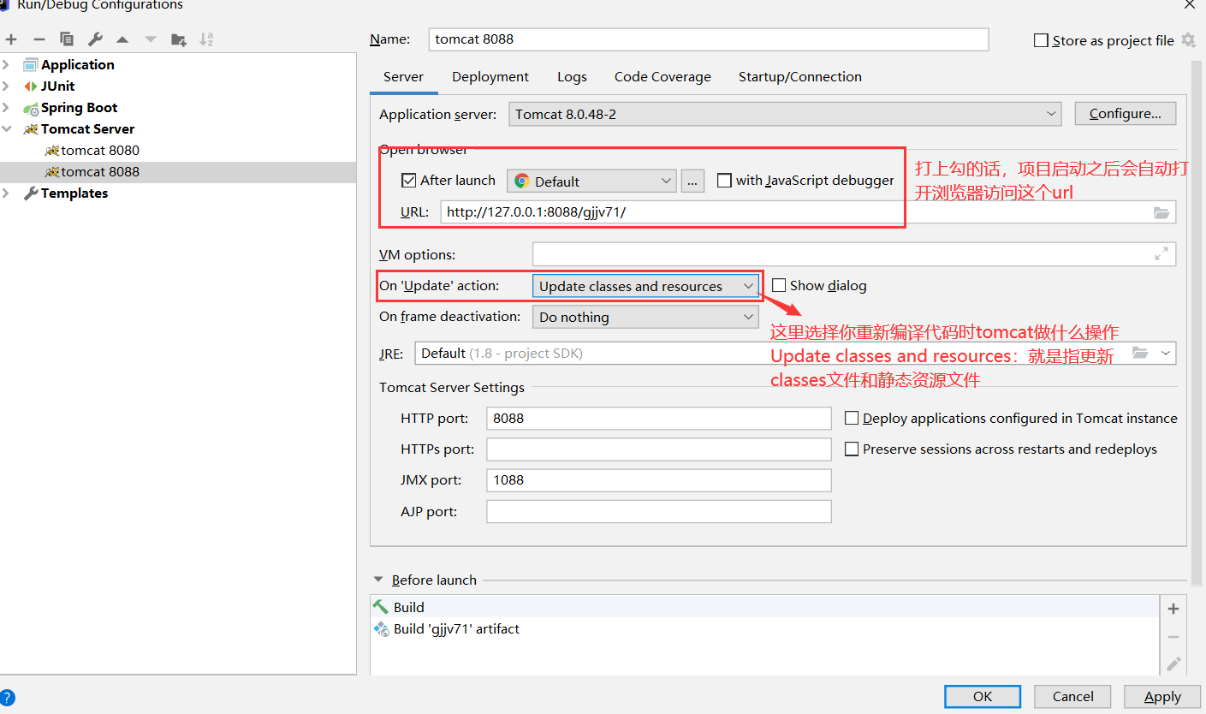Enable Deploy applications configured in Tomcat instance
Image resolution: width=1206 pixels, height=714 pixels.
852,418
